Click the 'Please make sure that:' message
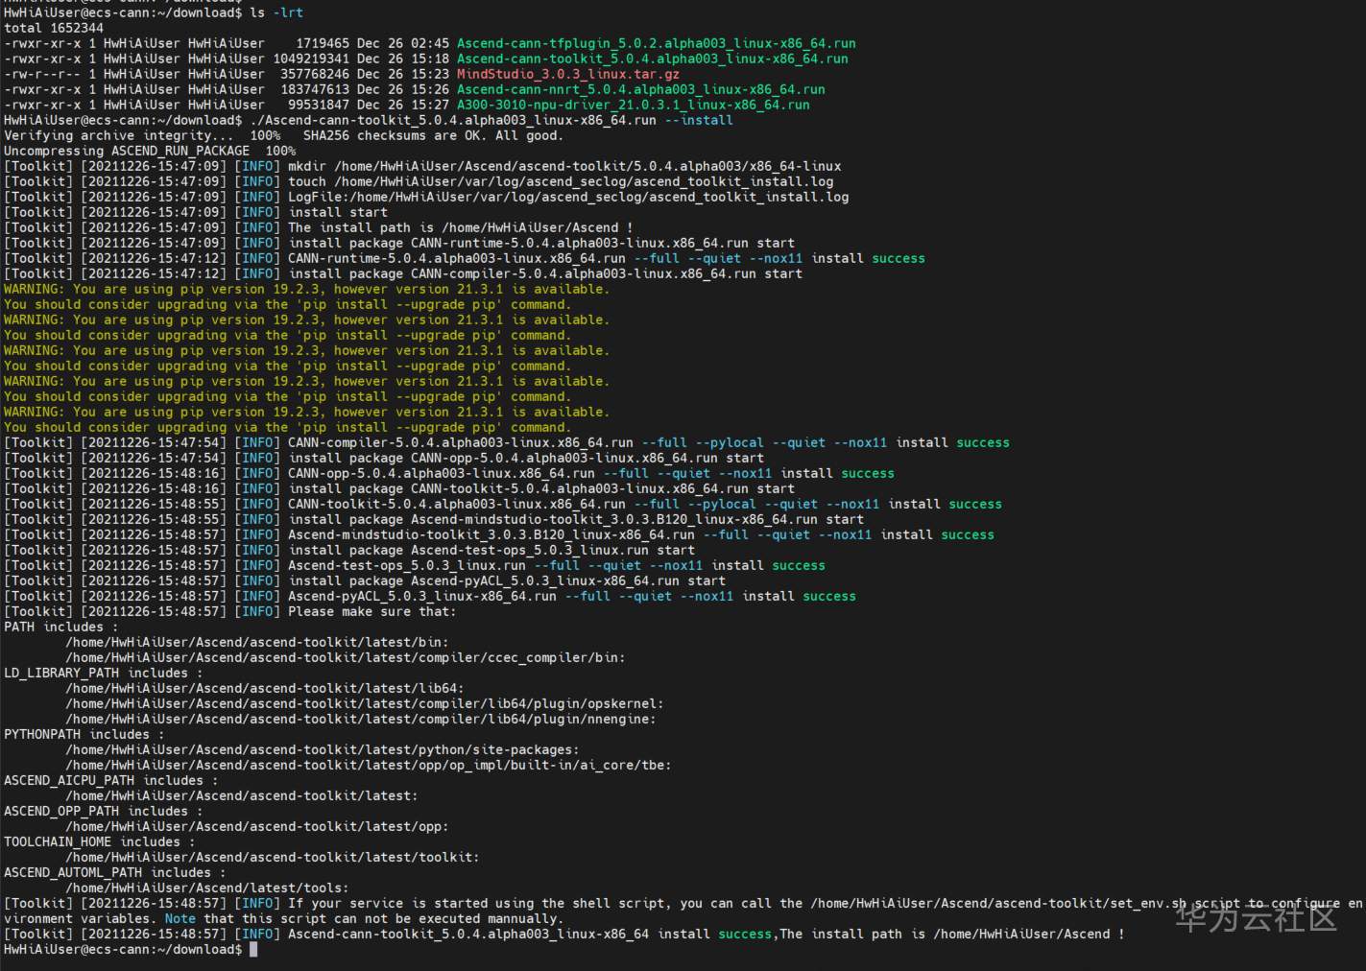 pos(372,611)
